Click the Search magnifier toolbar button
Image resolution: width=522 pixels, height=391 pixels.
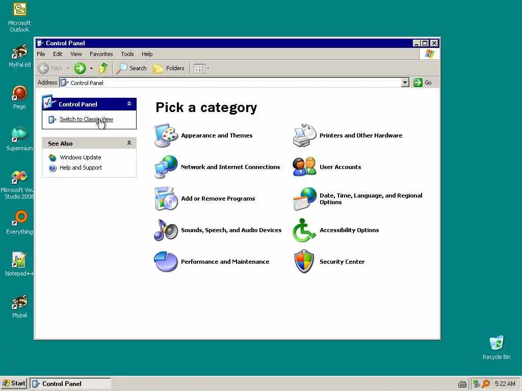[132, 69]
